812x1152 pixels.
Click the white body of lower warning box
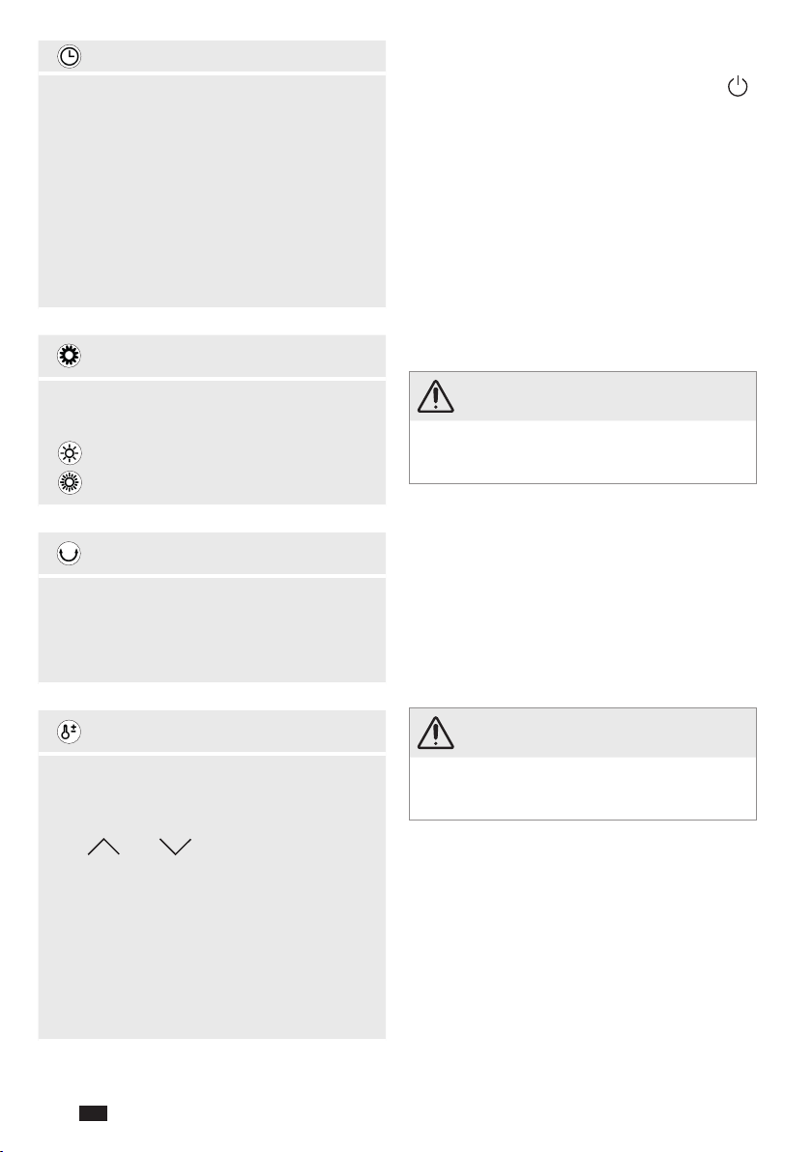[583, 788]
